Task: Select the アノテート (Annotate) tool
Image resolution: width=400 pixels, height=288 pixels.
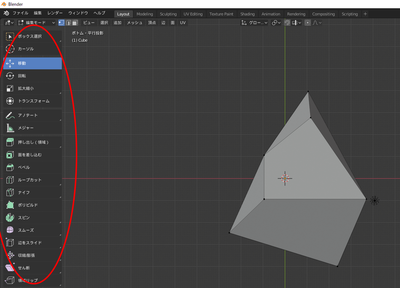Action: coord(32,115)
